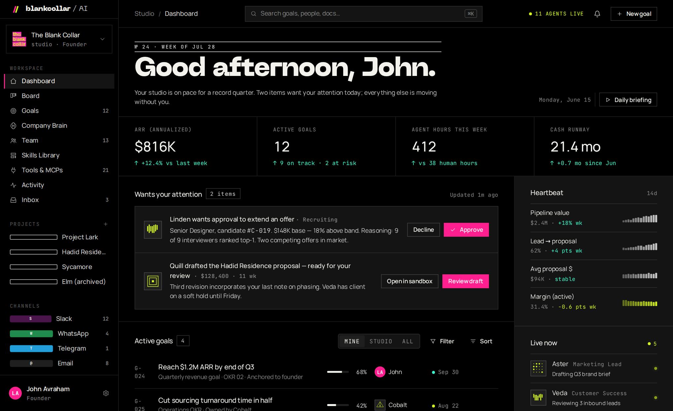The height and width of the screenshot is (411, 673).
Task: Switch goals view to STUDIO
Action: pos(381,341)
